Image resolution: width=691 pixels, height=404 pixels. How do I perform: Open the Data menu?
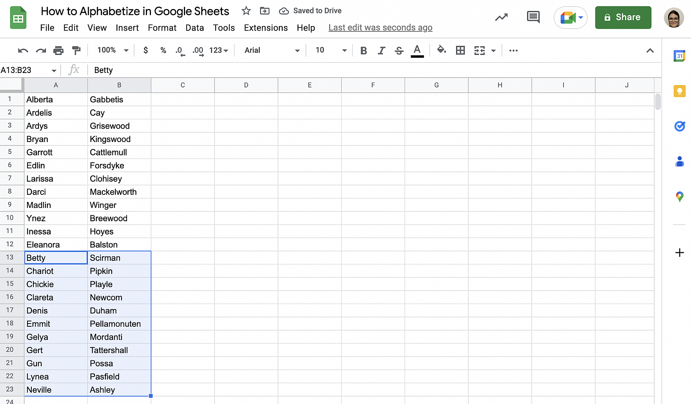[195, 27]
